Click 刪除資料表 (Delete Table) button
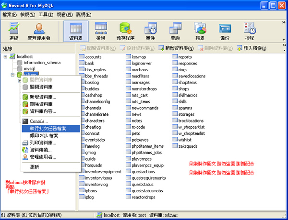The image size is (288, 220). coord(215,48)
